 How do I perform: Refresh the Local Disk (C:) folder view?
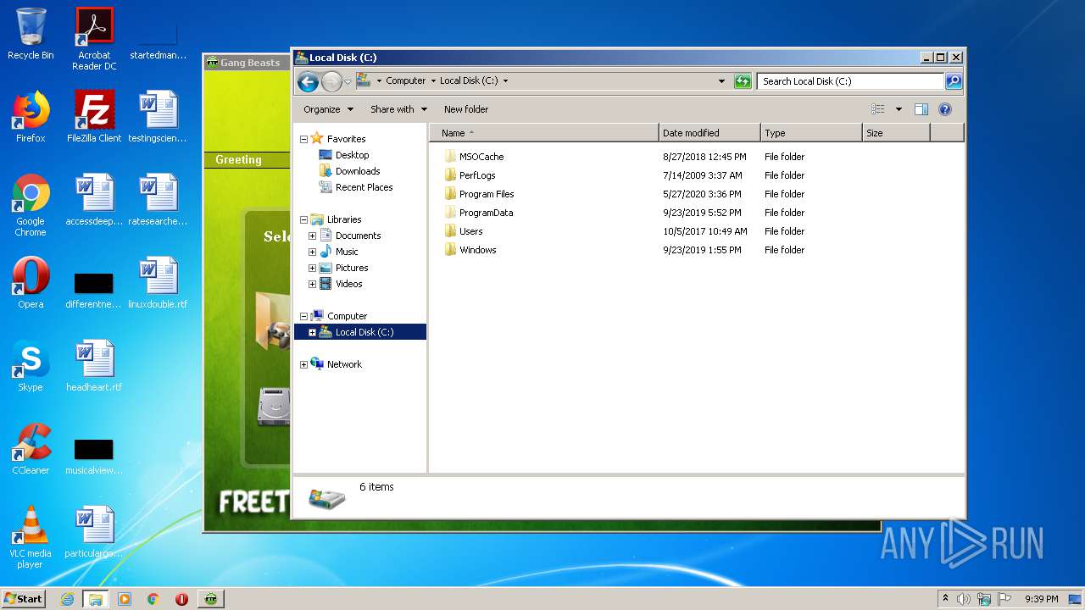tap(743, 81)
